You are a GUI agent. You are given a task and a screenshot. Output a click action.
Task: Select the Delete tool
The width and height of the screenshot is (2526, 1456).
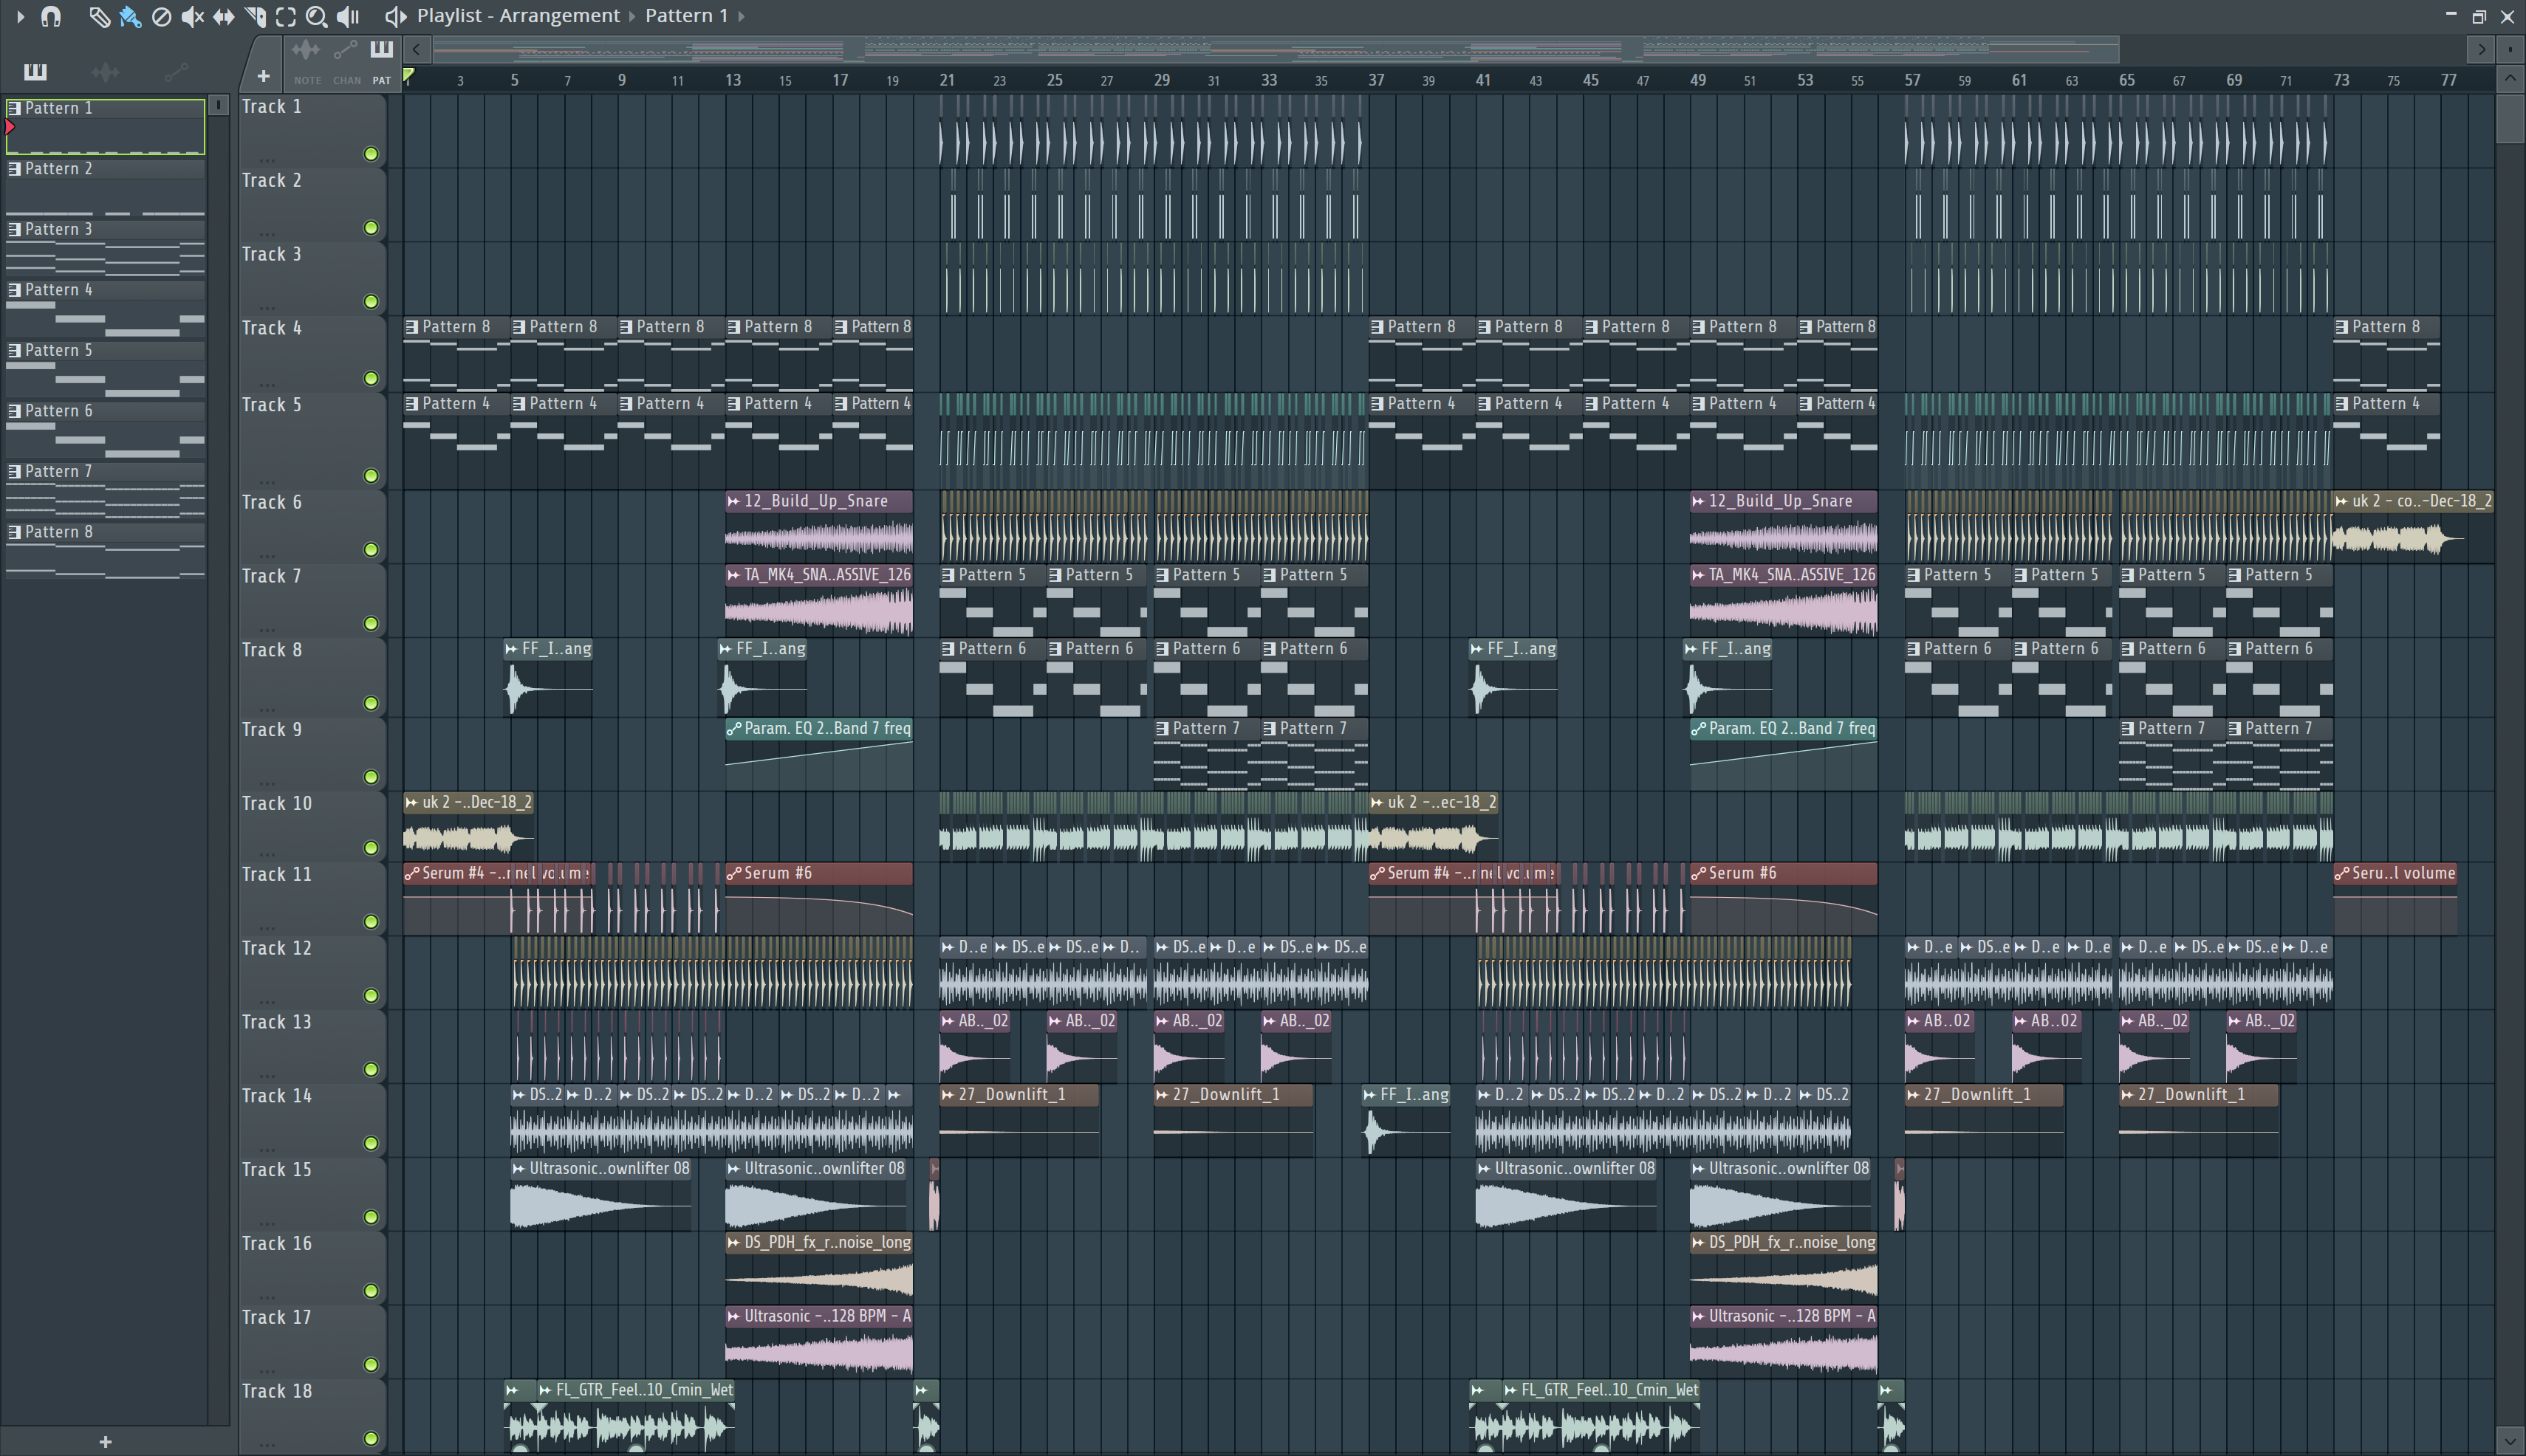[x=161, y=16]
